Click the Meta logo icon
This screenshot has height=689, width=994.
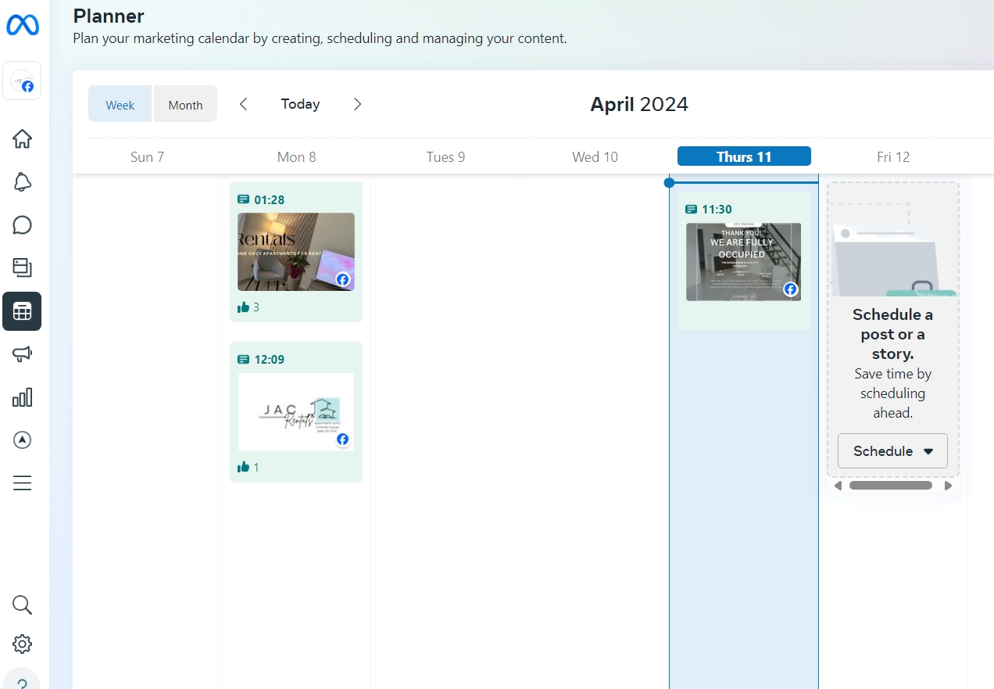click(x=23, y=25)
